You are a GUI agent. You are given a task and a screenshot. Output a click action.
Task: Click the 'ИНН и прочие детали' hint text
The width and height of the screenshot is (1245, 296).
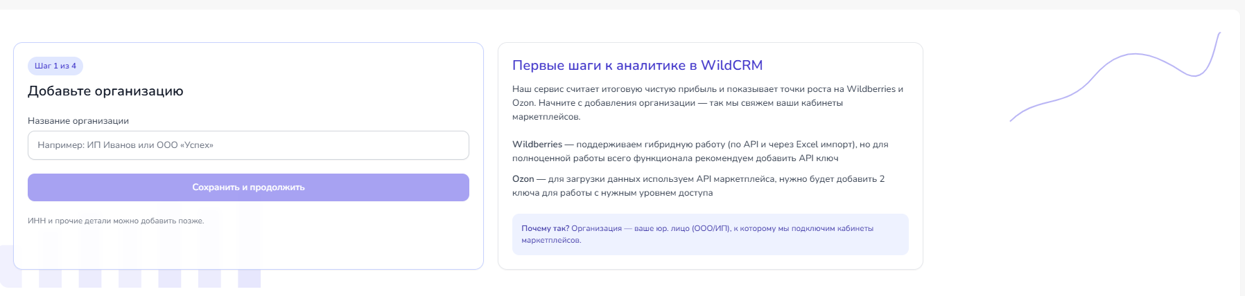point(116,221)
